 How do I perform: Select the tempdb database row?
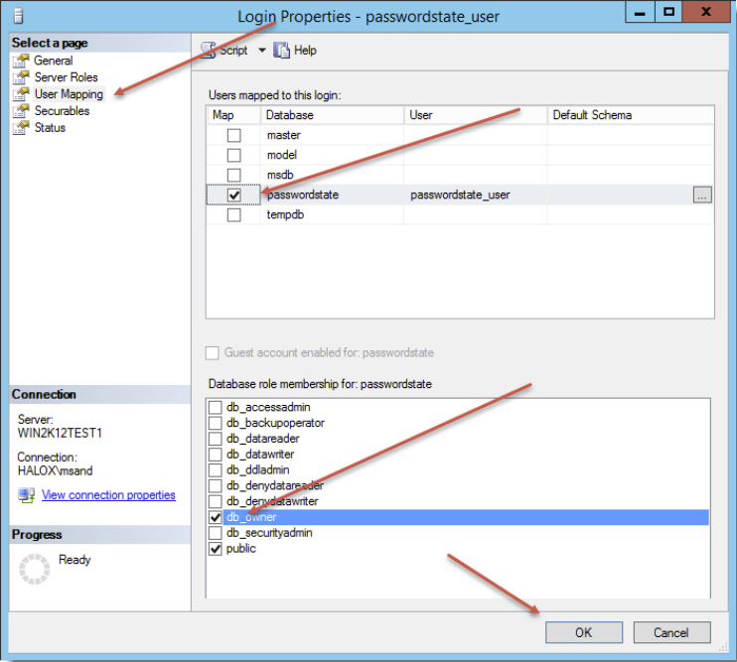[x=460, y=214]
